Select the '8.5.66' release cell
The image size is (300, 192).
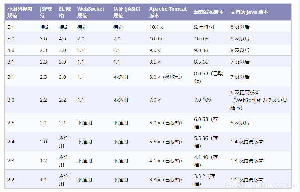(201, 62)
